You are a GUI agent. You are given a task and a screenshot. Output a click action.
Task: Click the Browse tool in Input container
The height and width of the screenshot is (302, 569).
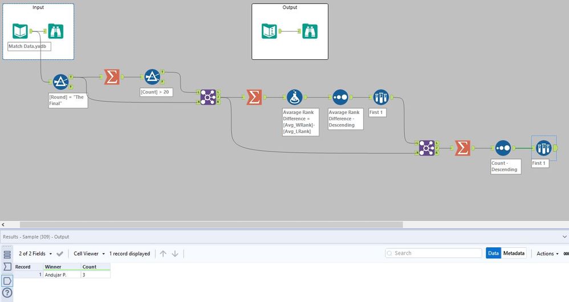click(x=55, y=31)
